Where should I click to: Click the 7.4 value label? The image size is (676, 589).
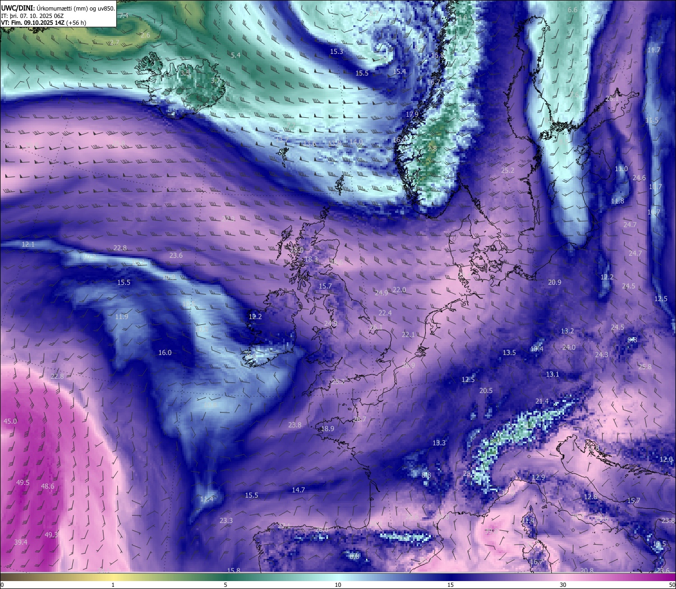(x=124, y=15)
